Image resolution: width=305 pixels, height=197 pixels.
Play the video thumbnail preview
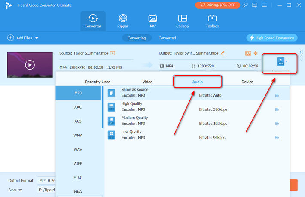tap(29, 65)
